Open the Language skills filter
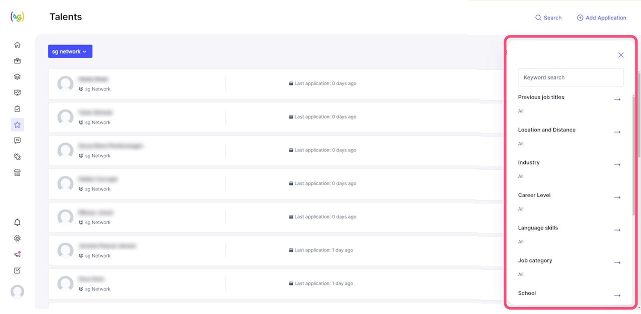 617,230
